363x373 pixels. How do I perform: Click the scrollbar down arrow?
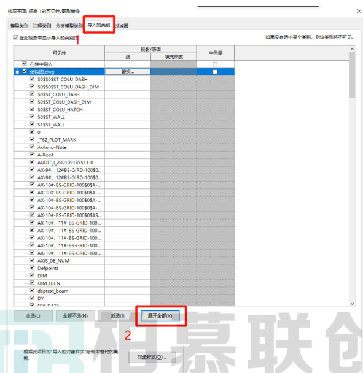click(353, 304)
